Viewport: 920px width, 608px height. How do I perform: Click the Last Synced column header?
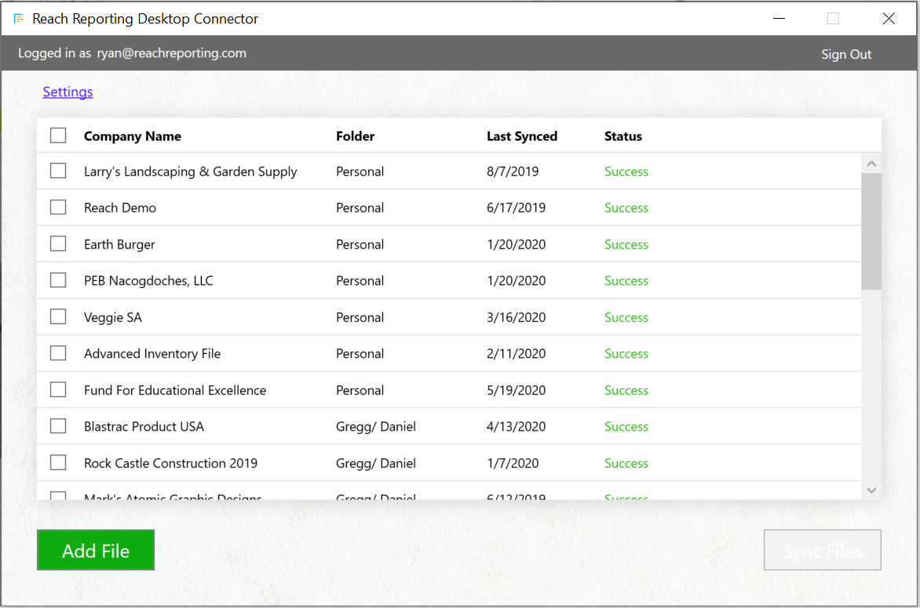point(521,136)
